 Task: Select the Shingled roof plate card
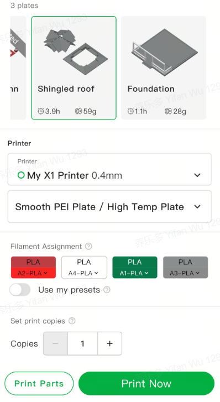tap(74, 67)
